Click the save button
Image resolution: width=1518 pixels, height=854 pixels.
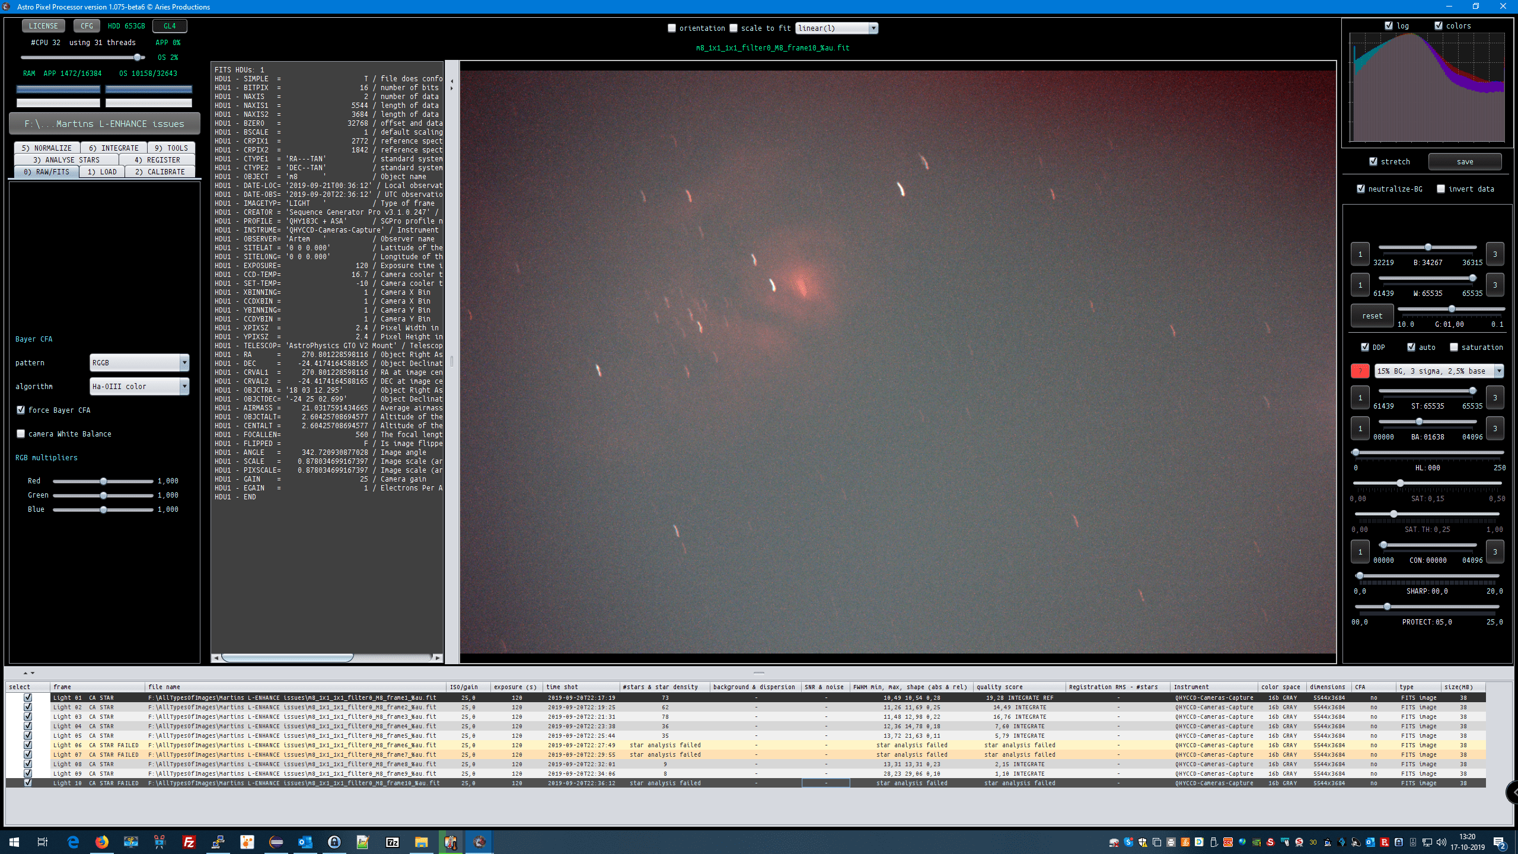click(x=1465, y=161)
